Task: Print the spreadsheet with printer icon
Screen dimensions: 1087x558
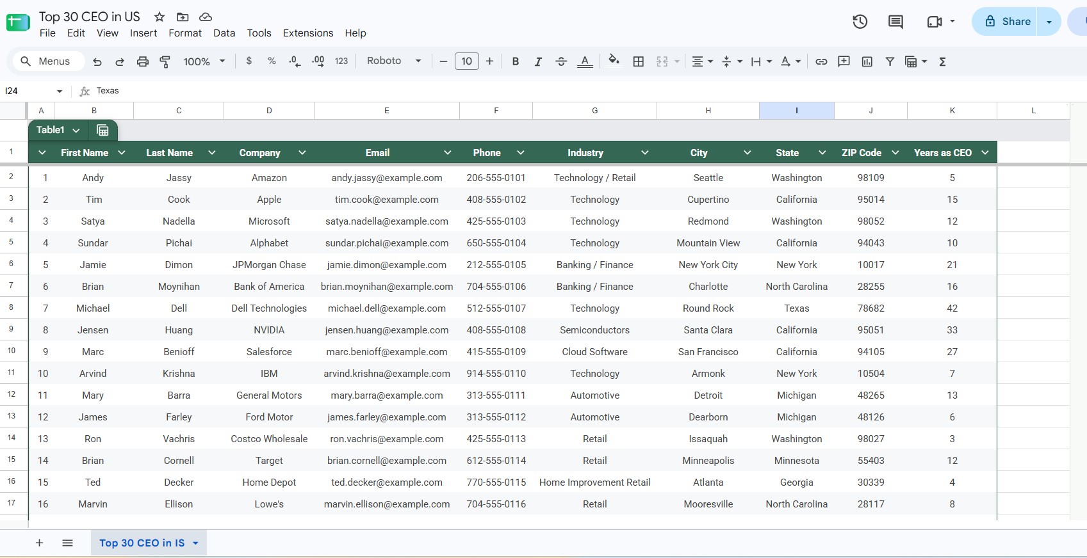Action: 142,61
